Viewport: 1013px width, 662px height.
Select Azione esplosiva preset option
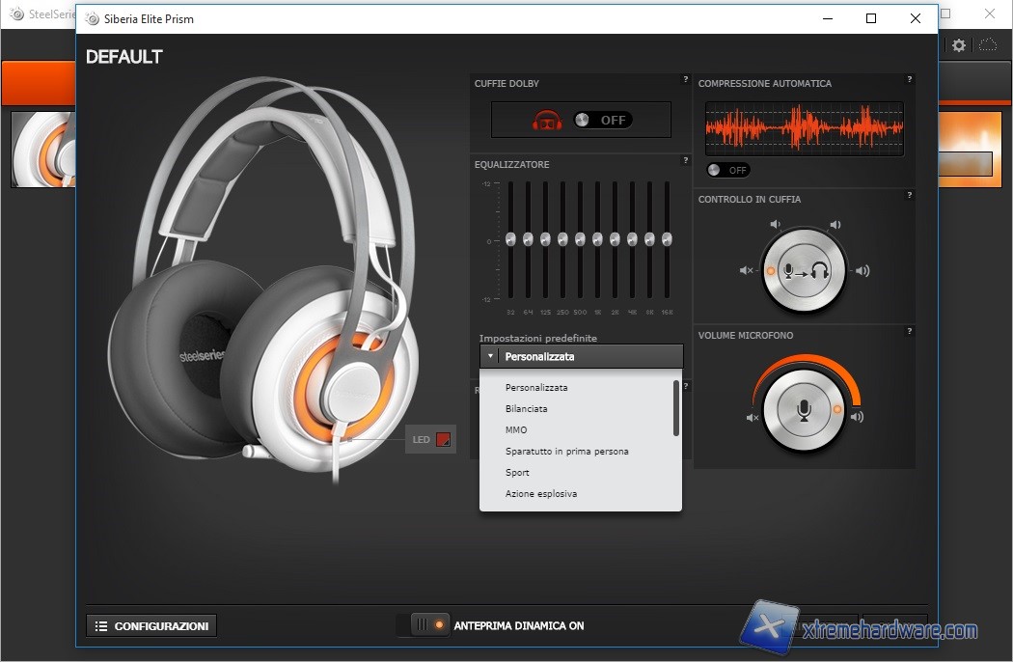click(x=540, y=494)
